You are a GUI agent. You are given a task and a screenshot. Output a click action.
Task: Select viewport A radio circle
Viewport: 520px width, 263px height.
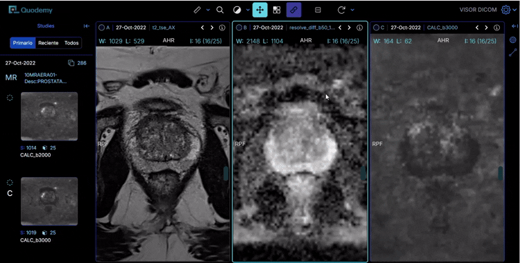[x=101, y=28]
